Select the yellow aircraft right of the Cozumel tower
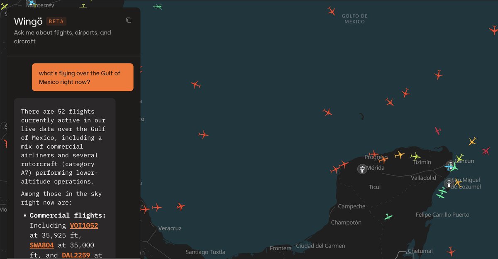This screenshot has width=498, height=259. 458,182
